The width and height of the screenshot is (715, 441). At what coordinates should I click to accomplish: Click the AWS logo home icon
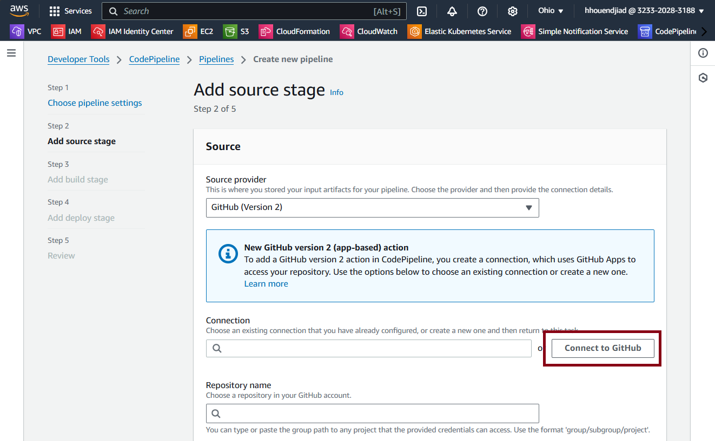coord(19,11)
